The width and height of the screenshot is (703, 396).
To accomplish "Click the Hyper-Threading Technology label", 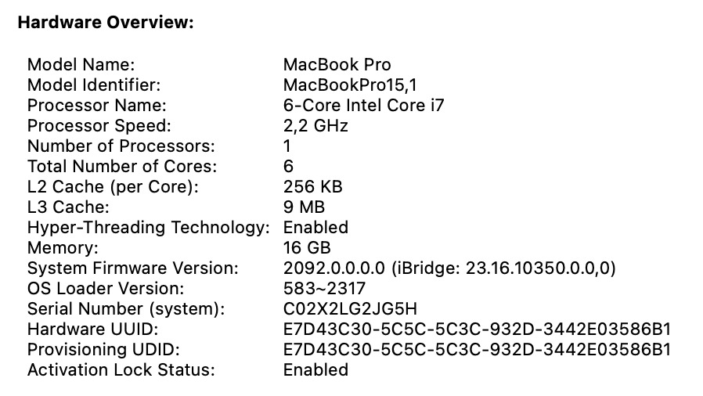I will pos(149,227).
